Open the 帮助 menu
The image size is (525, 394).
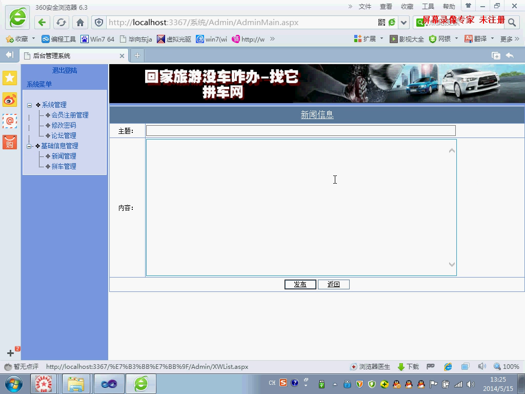tap(449, 6)
